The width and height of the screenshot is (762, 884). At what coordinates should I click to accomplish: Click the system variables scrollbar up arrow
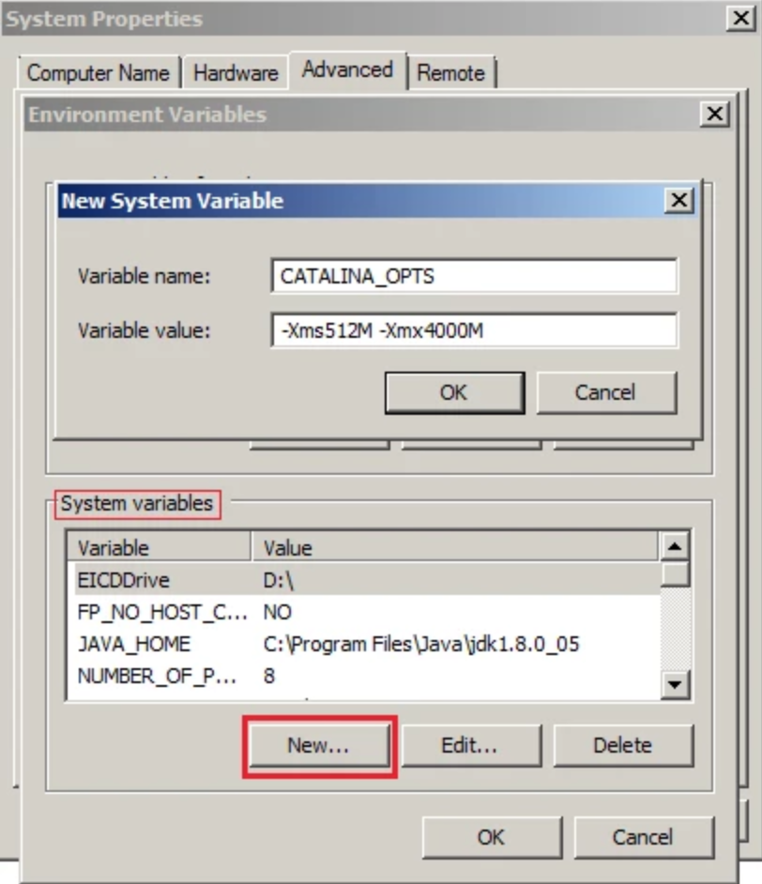point(674,546)
